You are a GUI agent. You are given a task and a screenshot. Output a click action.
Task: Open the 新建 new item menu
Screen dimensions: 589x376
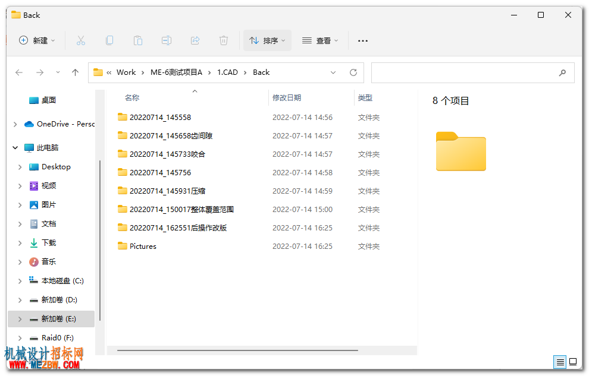(37, 40)
